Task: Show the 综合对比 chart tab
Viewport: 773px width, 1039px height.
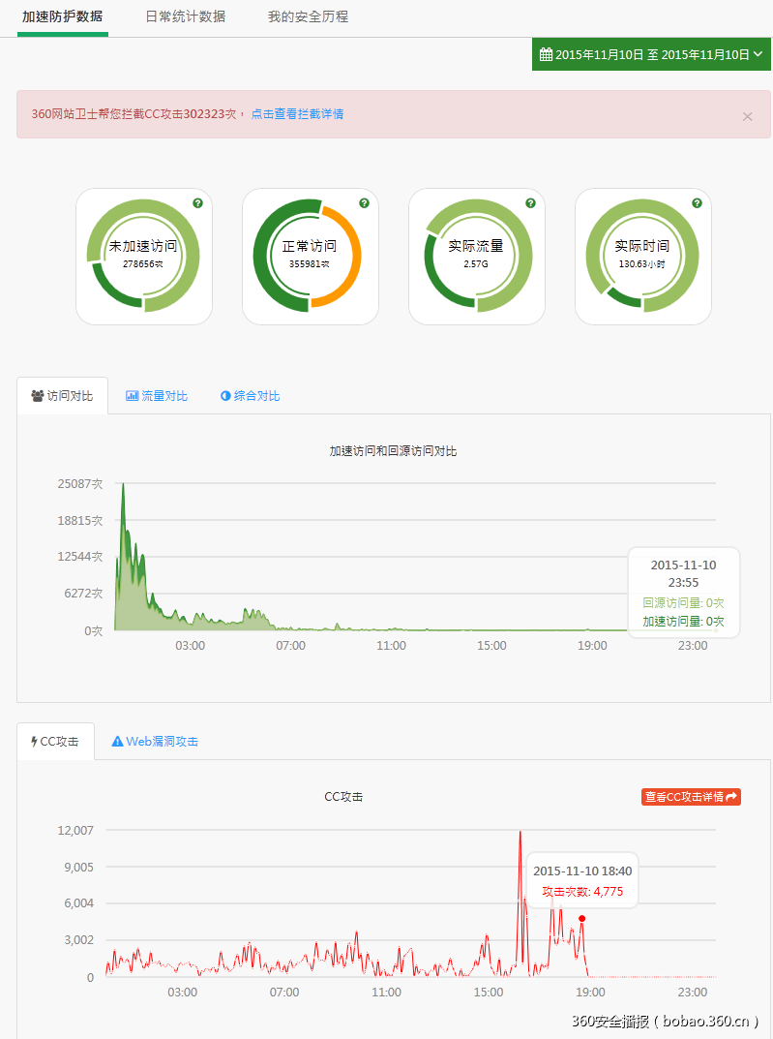Action: coord(251,396)
